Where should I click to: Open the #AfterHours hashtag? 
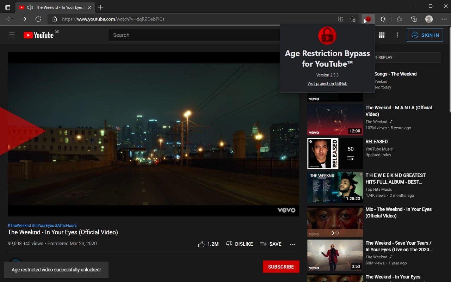pyautogui.click(x=66, y=225)
